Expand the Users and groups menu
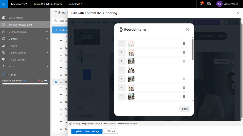Screen dimensions: 243x136 [47, 32]
